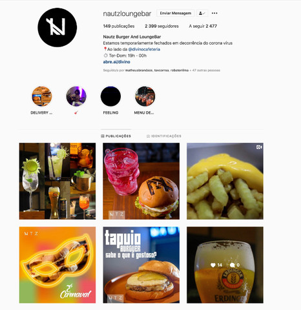Switch to the Identificações tab
The image size is (301, 310).
pyautogui.click(x=164, y=136)
